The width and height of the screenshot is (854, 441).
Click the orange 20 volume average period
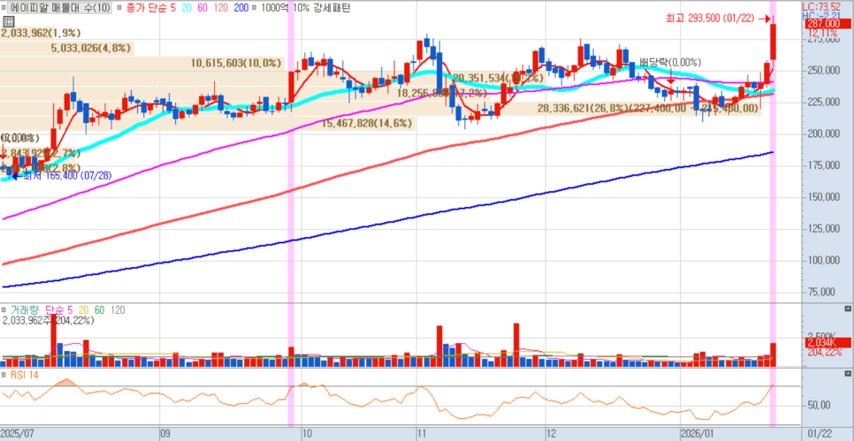[x=86, y=310]
